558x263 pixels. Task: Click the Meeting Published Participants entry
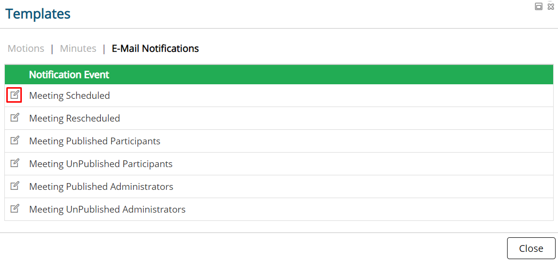(x=95, y=141)
